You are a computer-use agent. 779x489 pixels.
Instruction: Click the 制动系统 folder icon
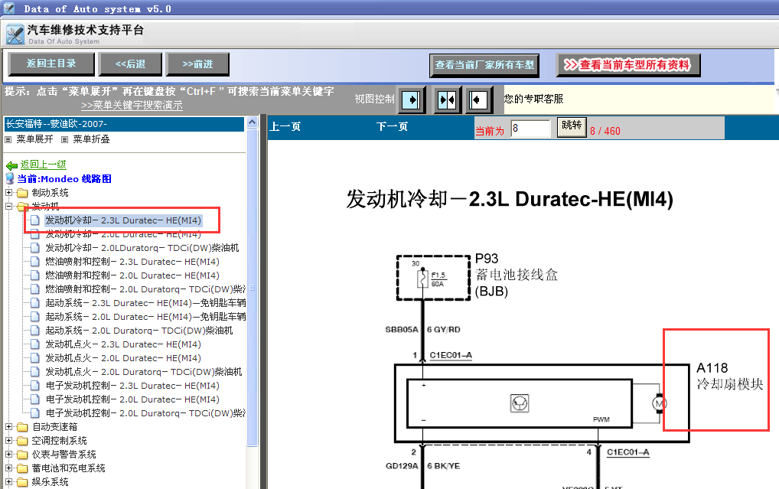pos(22,193)
